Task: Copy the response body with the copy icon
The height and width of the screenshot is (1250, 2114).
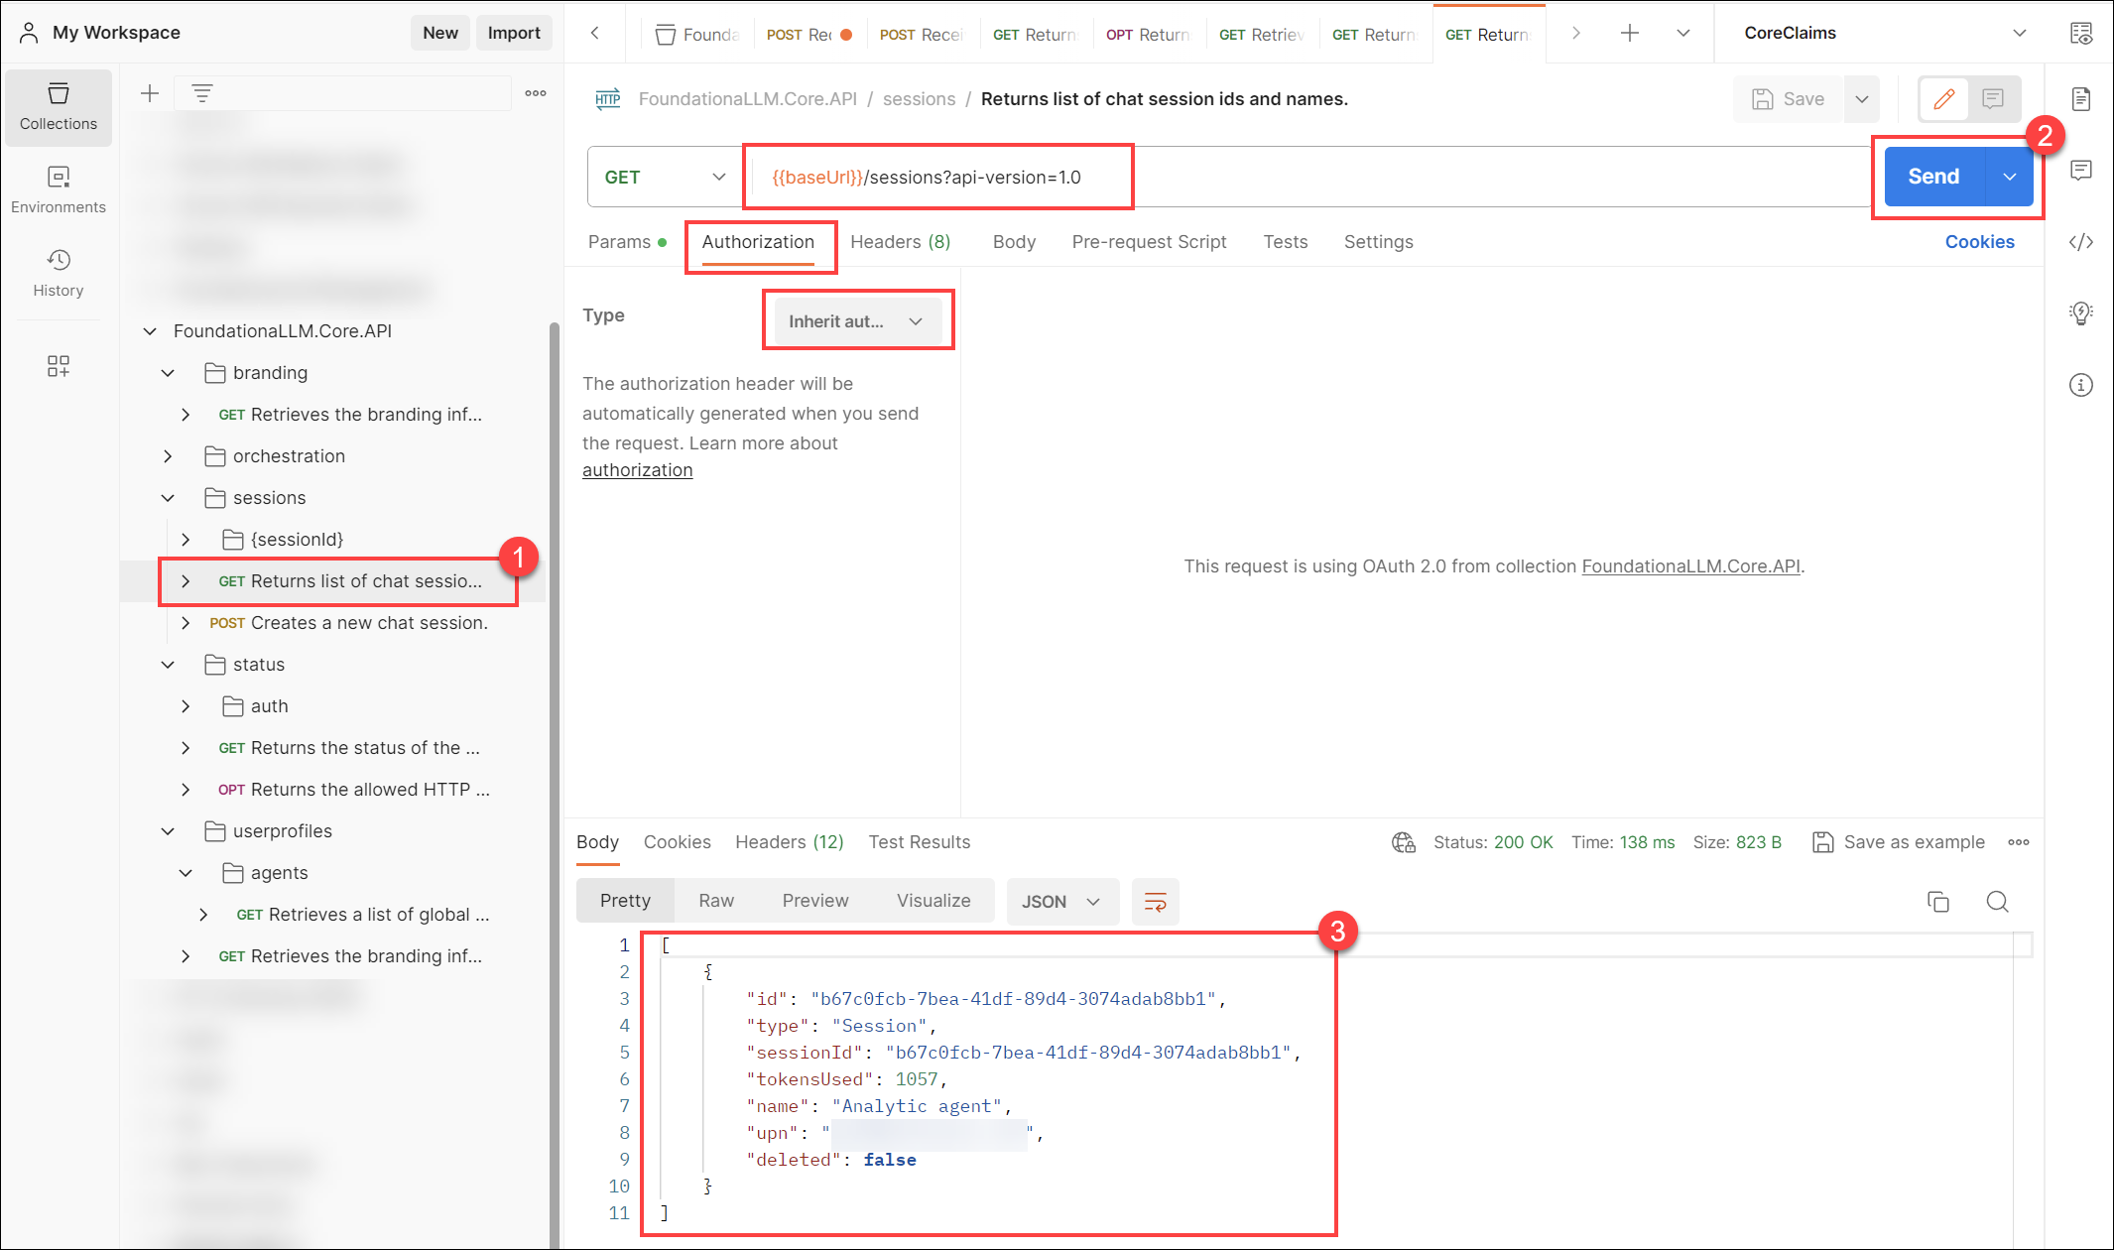Action: pos(1938,901)
